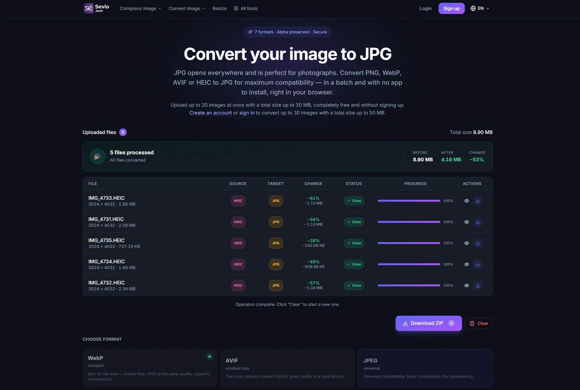Click the Done status badge for IMG_4731
580x390 pixels.
(x=354, y=222)
